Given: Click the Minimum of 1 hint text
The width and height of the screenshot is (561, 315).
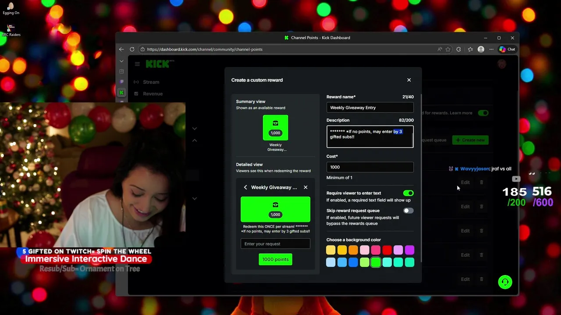Looking at the screenshot, I should [339, 178].
